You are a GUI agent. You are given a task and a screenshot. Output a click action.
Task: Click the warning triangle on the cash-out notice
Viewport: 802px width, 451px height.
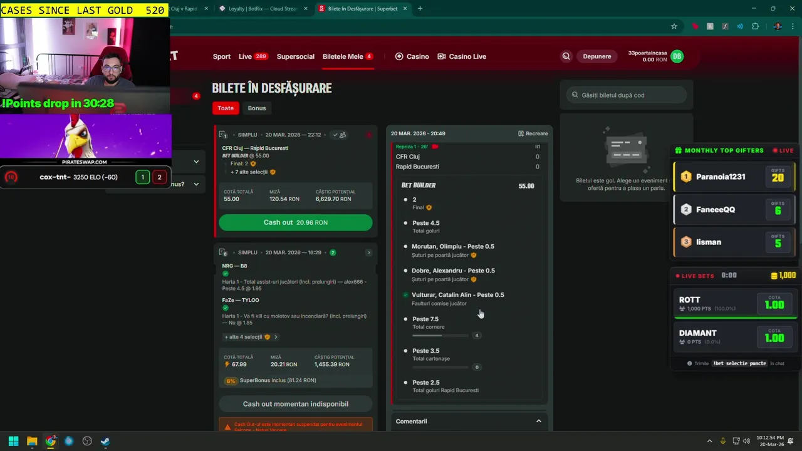(227, 427)
